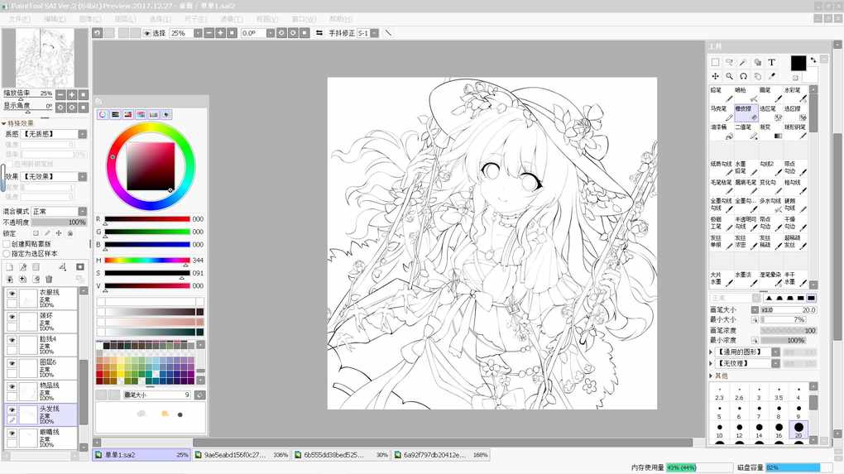Hide the 脸线4 layer eye
Screen dimensions: 844x474
coord(12,340)
